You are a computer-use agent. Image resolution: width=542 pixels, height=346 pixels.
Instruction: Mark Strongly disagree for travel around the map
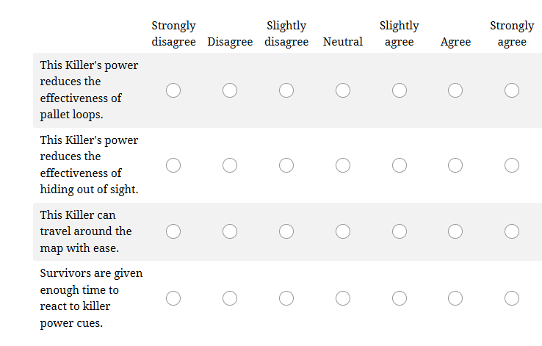(173, 231)
